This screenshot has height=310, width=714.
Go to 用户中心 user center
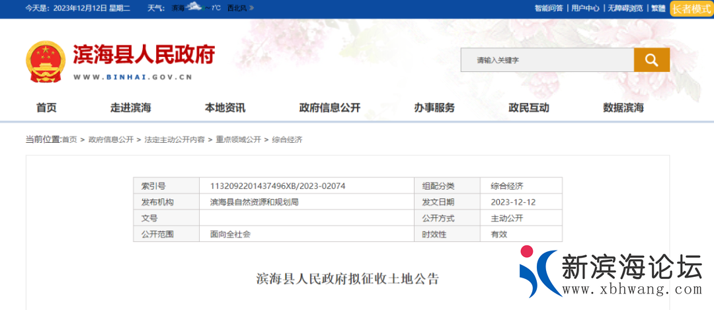tap(585, 9)
